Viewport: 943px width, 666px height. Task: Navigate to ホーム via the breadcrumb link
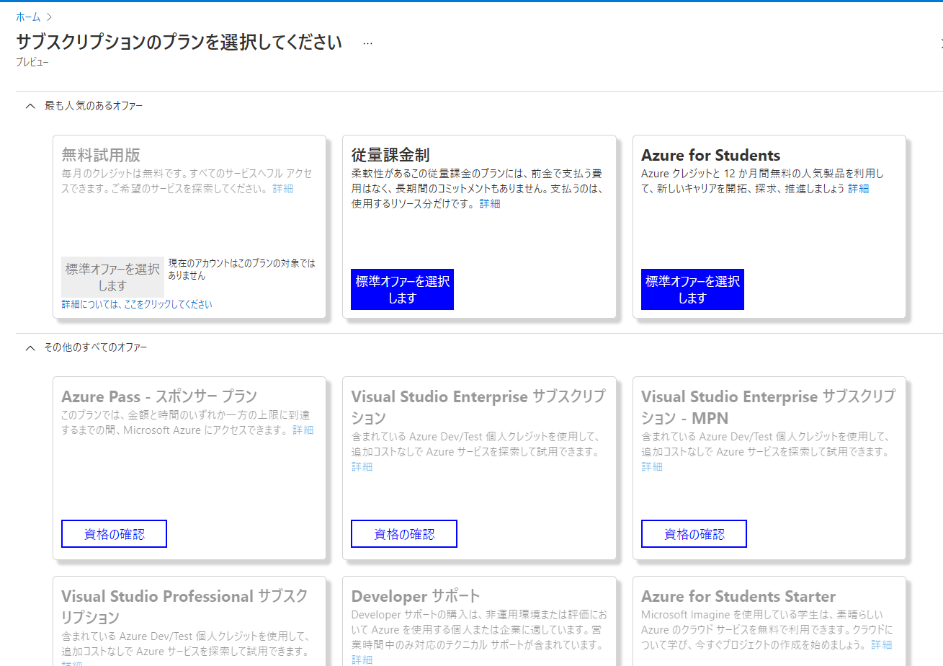coord(27,16)
